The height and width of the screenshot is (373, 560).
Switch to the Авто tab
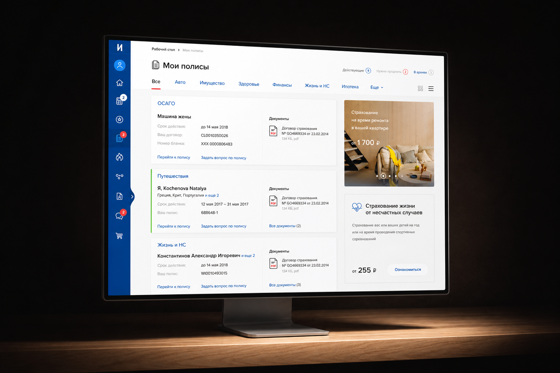(180, 82)
